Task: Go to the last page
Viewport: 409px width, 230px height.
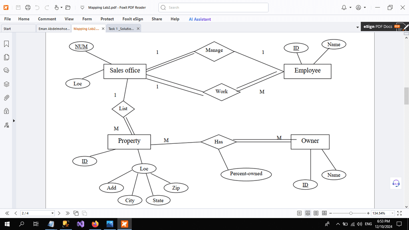Action: pos(68,213)
